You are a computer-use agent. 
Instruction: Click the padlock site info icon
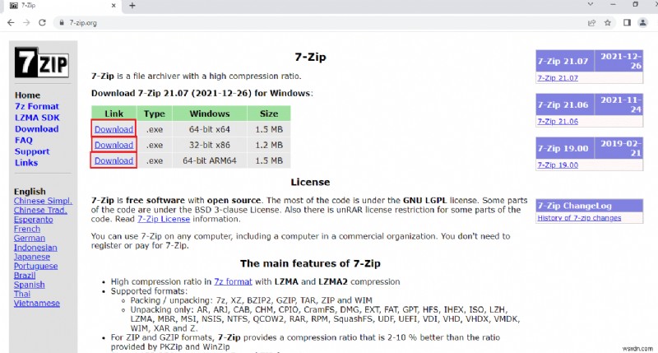(x=62, y=23)
